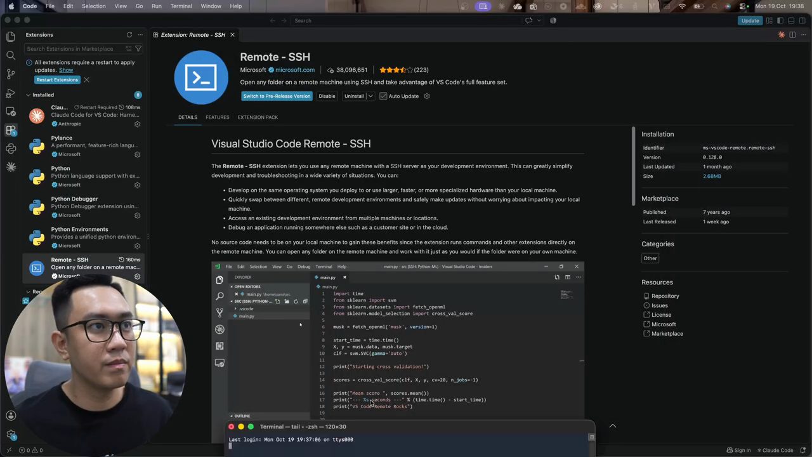Filter extensions with the funnel icon
The width and height of the screenshot is (812, 457).
coord(138,49)
